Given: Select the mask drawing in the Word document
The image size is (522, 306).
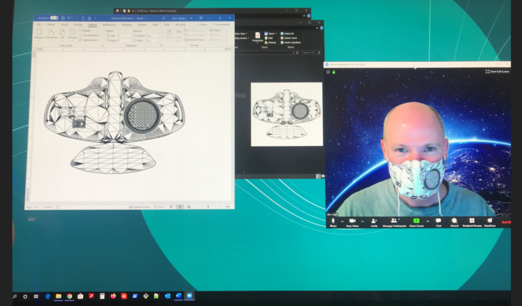Looking at the screenshot, I should tap(114, 123).
